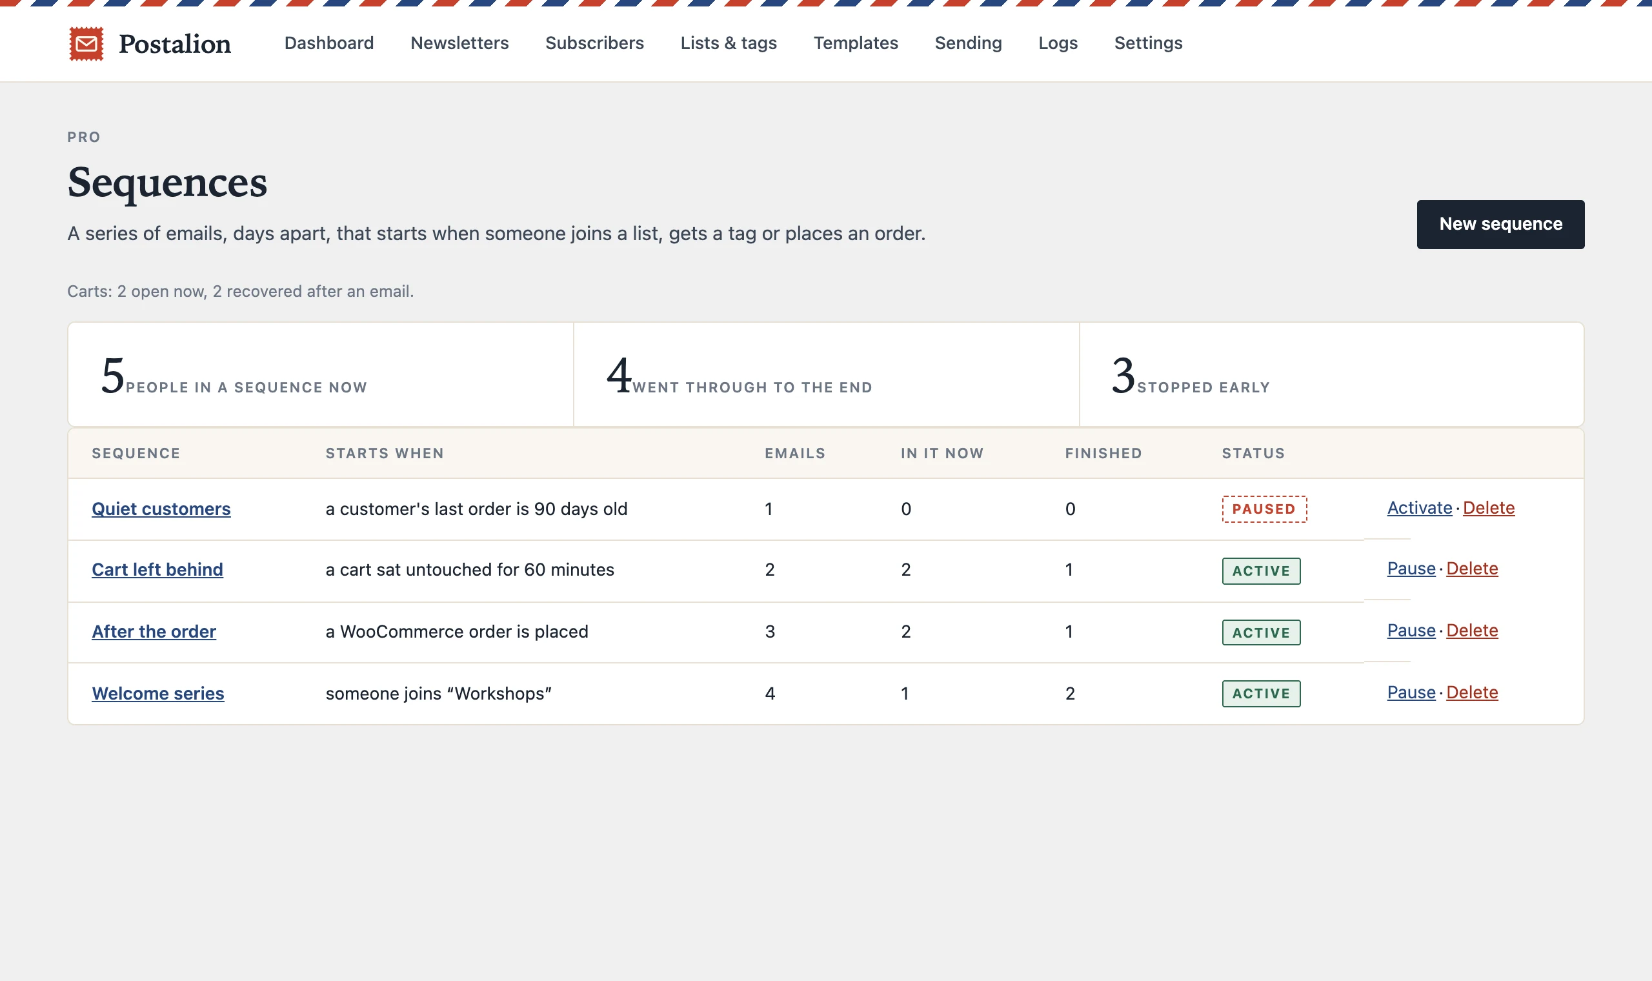Click the "Stopped early" stat
Image resolution: width=1652 pixels, height=981 pixels.
pos(1331,374)
